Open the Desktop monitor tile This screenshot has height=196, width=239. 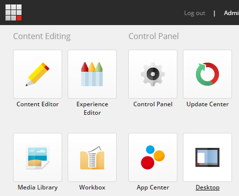coord(207,157)
